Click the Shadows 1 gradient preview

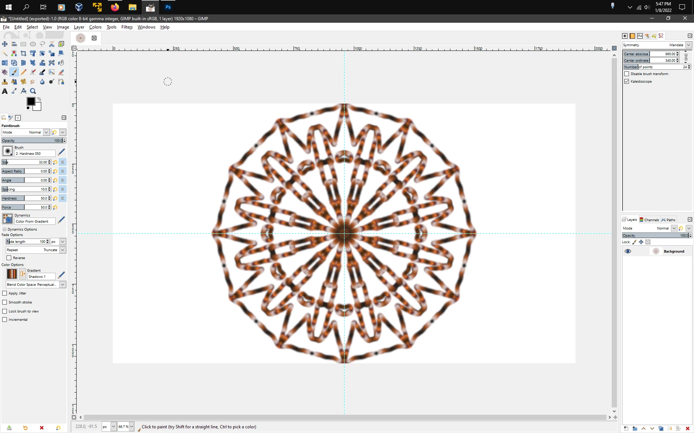click(12, 274)
